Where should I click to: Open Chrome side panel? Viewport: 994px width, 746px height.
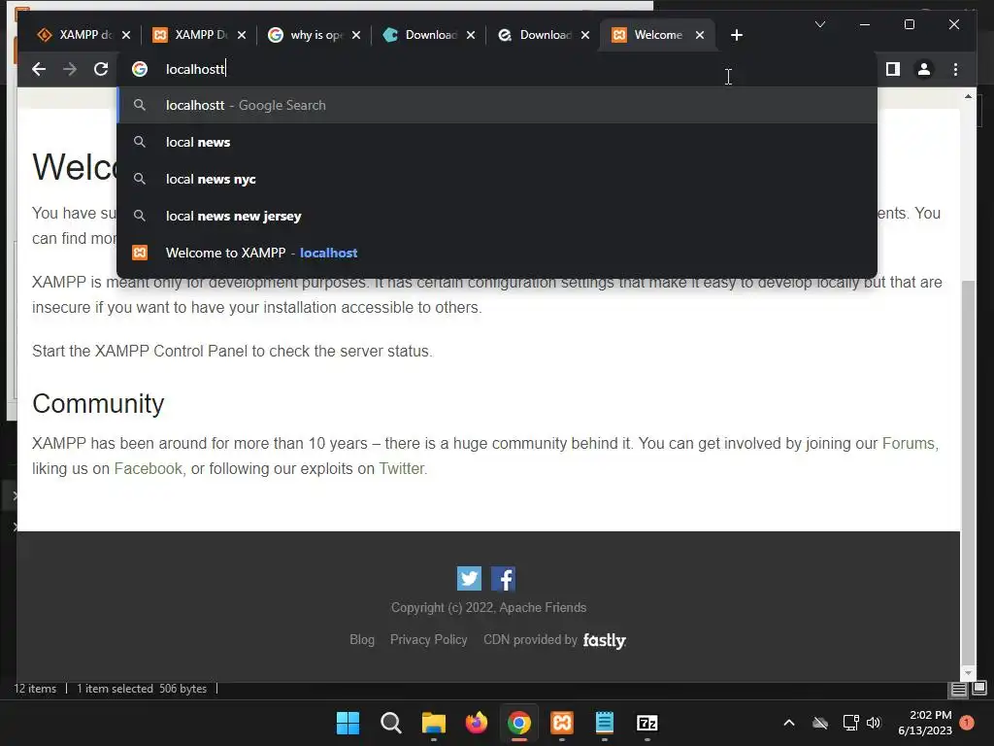(893, 69)
